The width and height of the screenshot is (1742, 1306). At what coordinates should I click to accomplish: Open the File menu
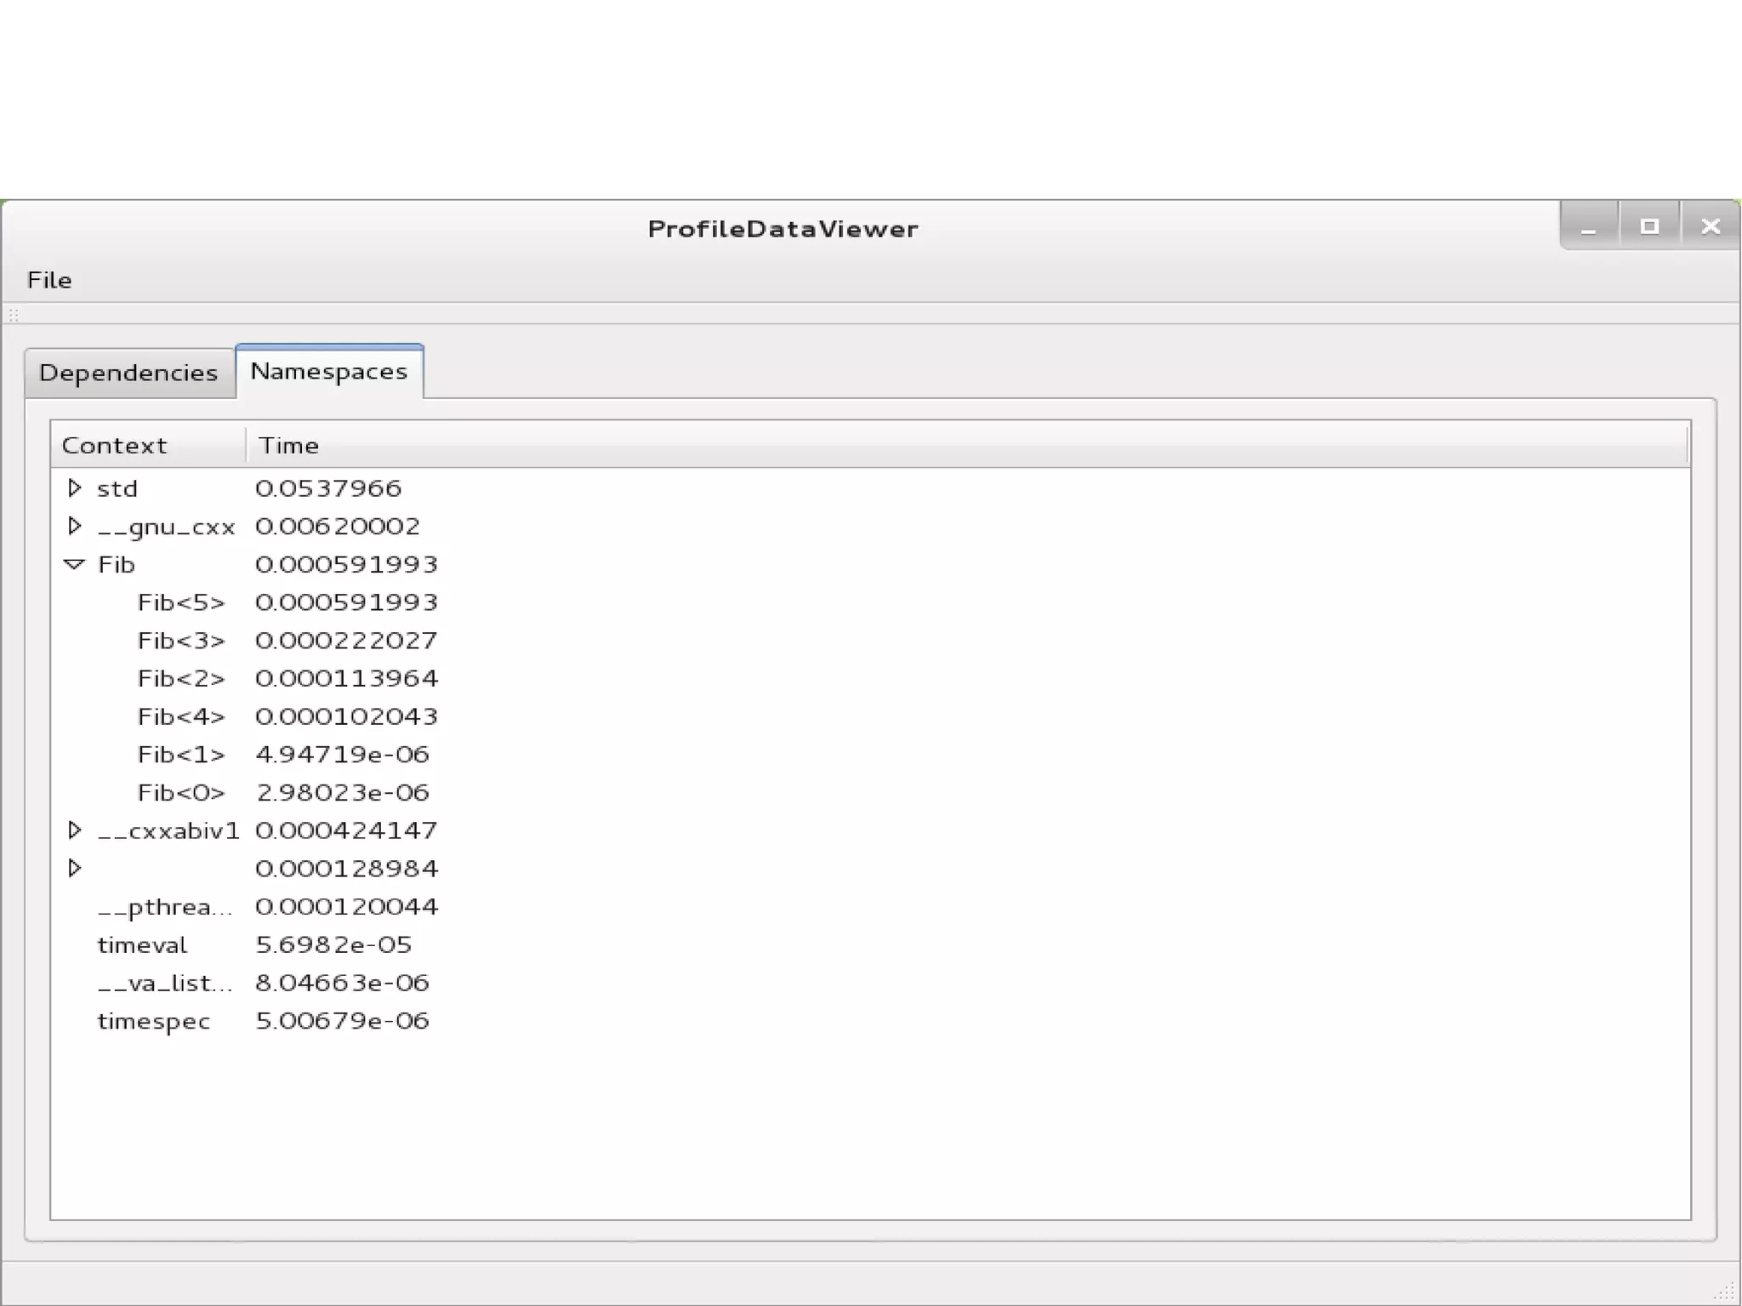pyautogui.click(x=49, y=280)
